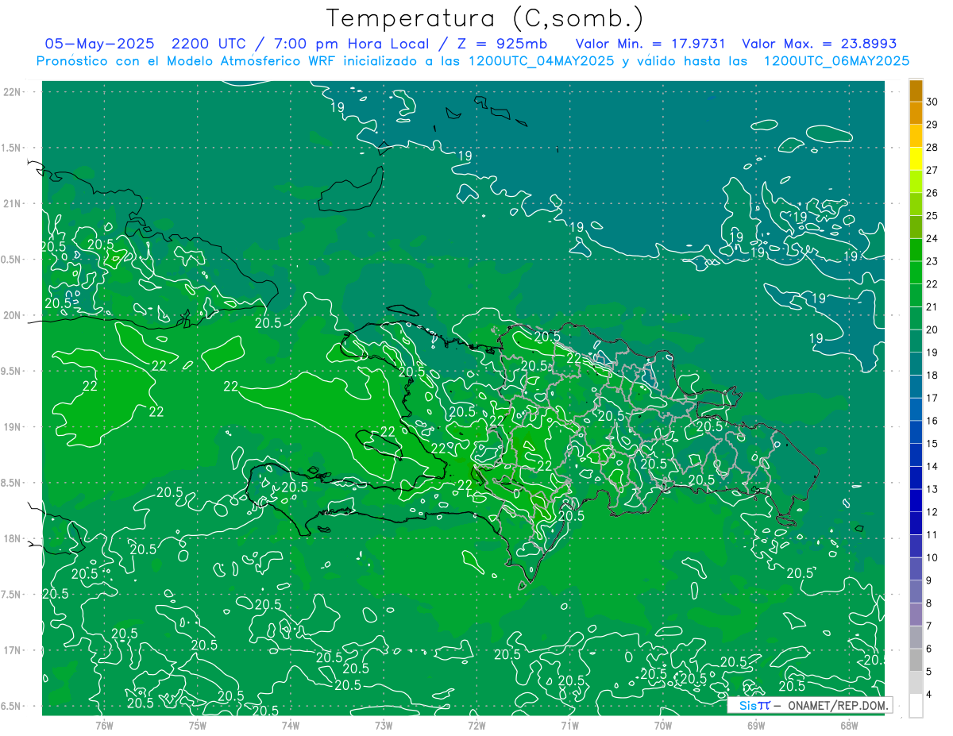Click the 17N latitude axis label
Image resolution: width=953 pixels, height=736 pixels.
(11, 650)
